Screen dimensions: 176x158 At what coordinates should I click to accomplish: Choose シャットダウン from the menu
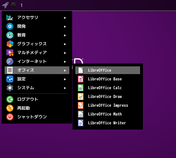37,117
